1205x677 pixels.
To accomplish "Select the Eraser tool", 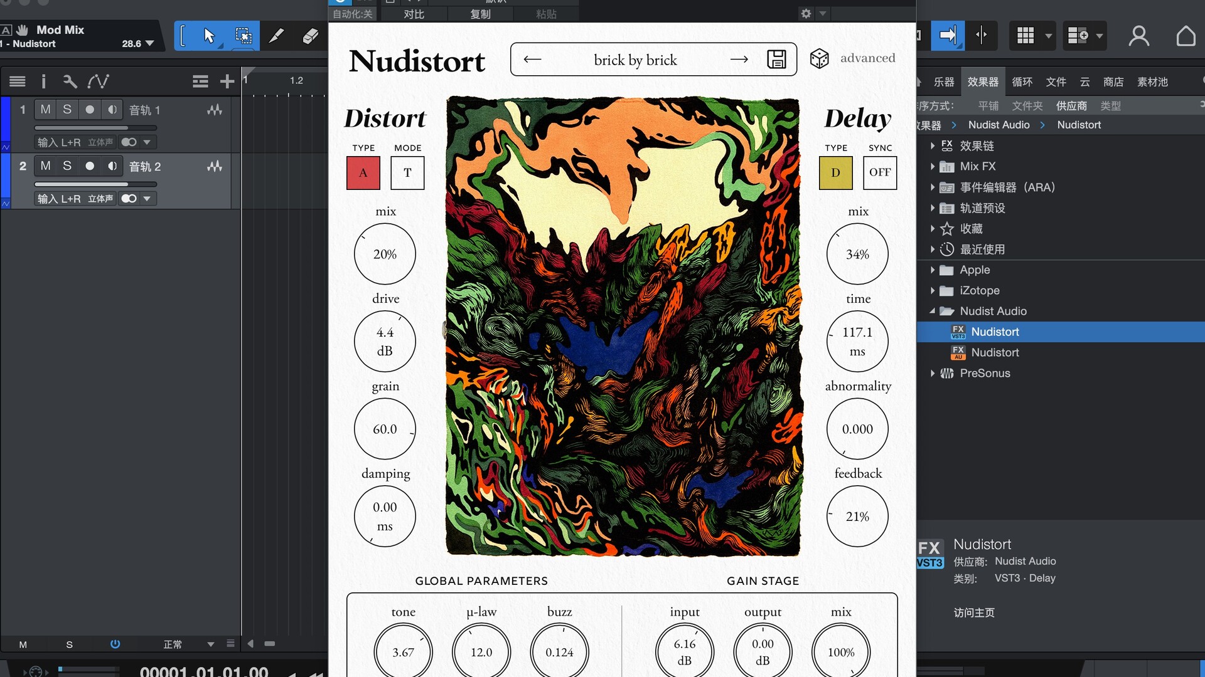I will (x=310, y=36).
